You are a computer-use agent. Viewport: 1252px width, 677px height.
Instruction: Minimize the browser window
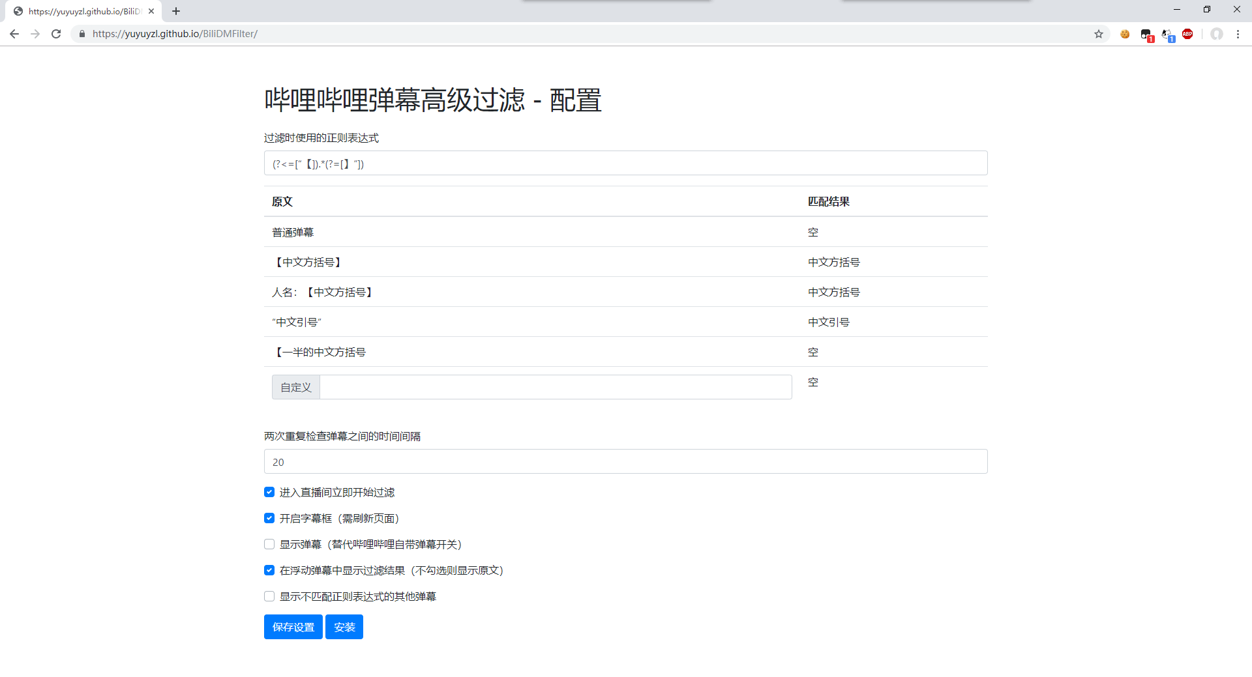(1177, 9)
